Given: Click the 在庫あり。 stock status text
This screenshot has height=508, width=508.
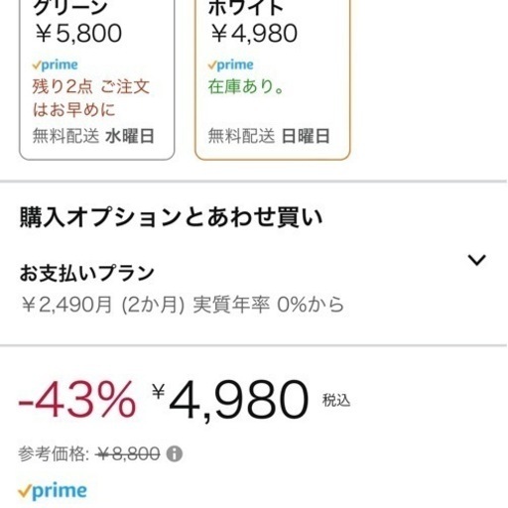Looking at the screenshot, I should tap(246, 87).
